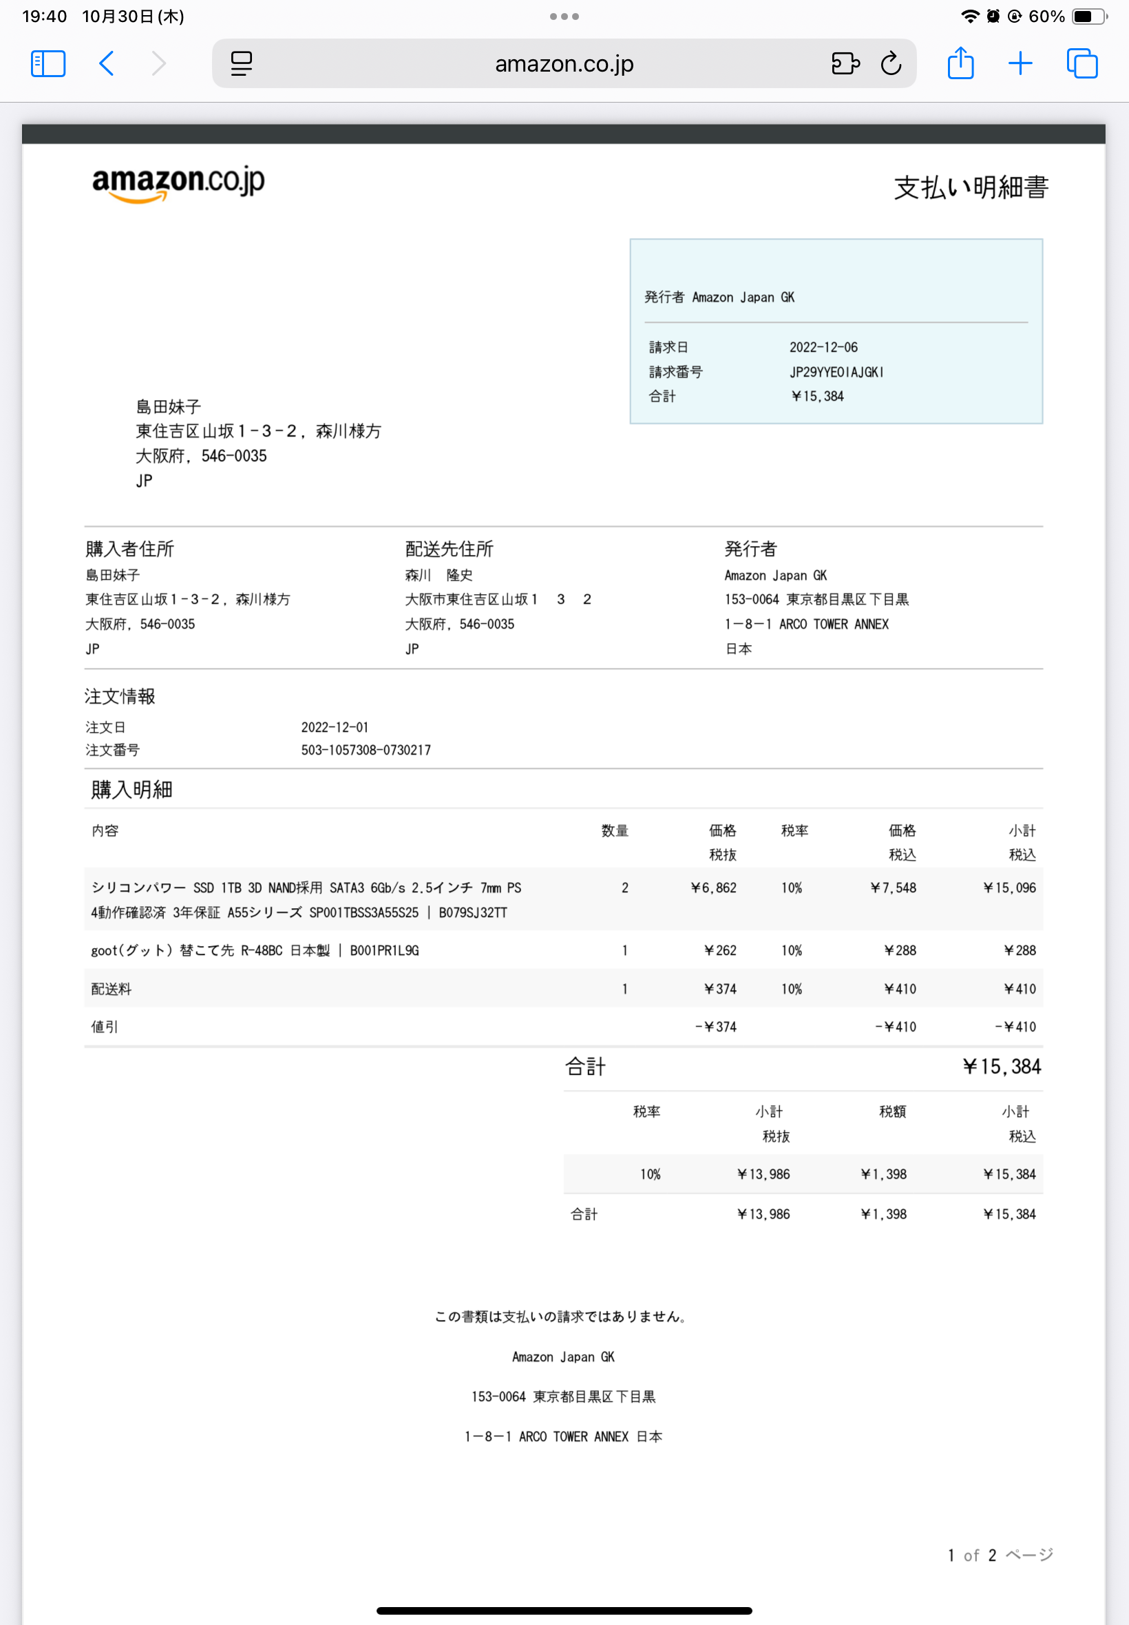Tap the "1 of 2 ページ" page indicator
This screenshot has height=1625, width=1129.
(x=1000, y=1554)
